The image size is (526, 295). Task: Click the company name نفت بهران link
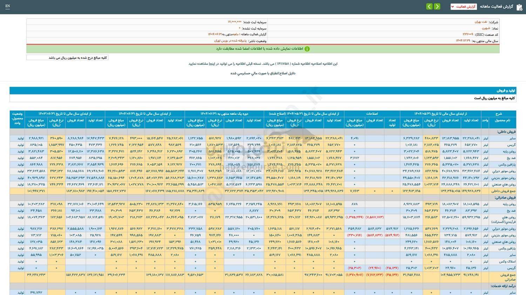480,22
